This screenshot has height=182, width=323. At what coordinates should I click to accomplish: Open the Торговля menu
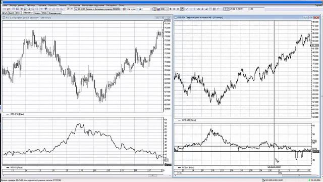[x=42, y=5]
